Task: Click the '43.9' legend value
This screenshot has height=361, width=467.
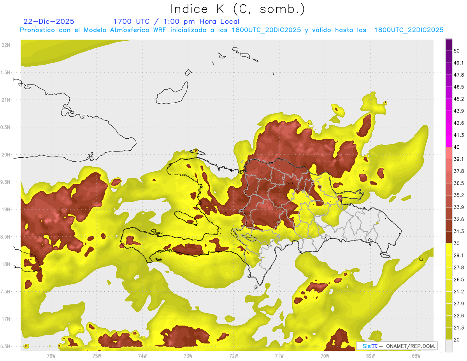Action: 459,111
